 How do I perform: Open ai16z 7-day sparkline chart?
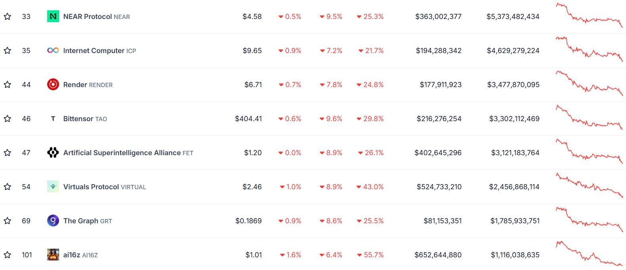(x=589, y=253)
